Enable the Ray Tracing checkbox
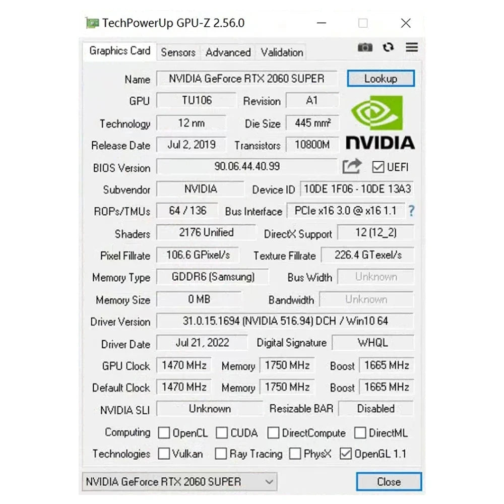 click(x=221, y=454)
